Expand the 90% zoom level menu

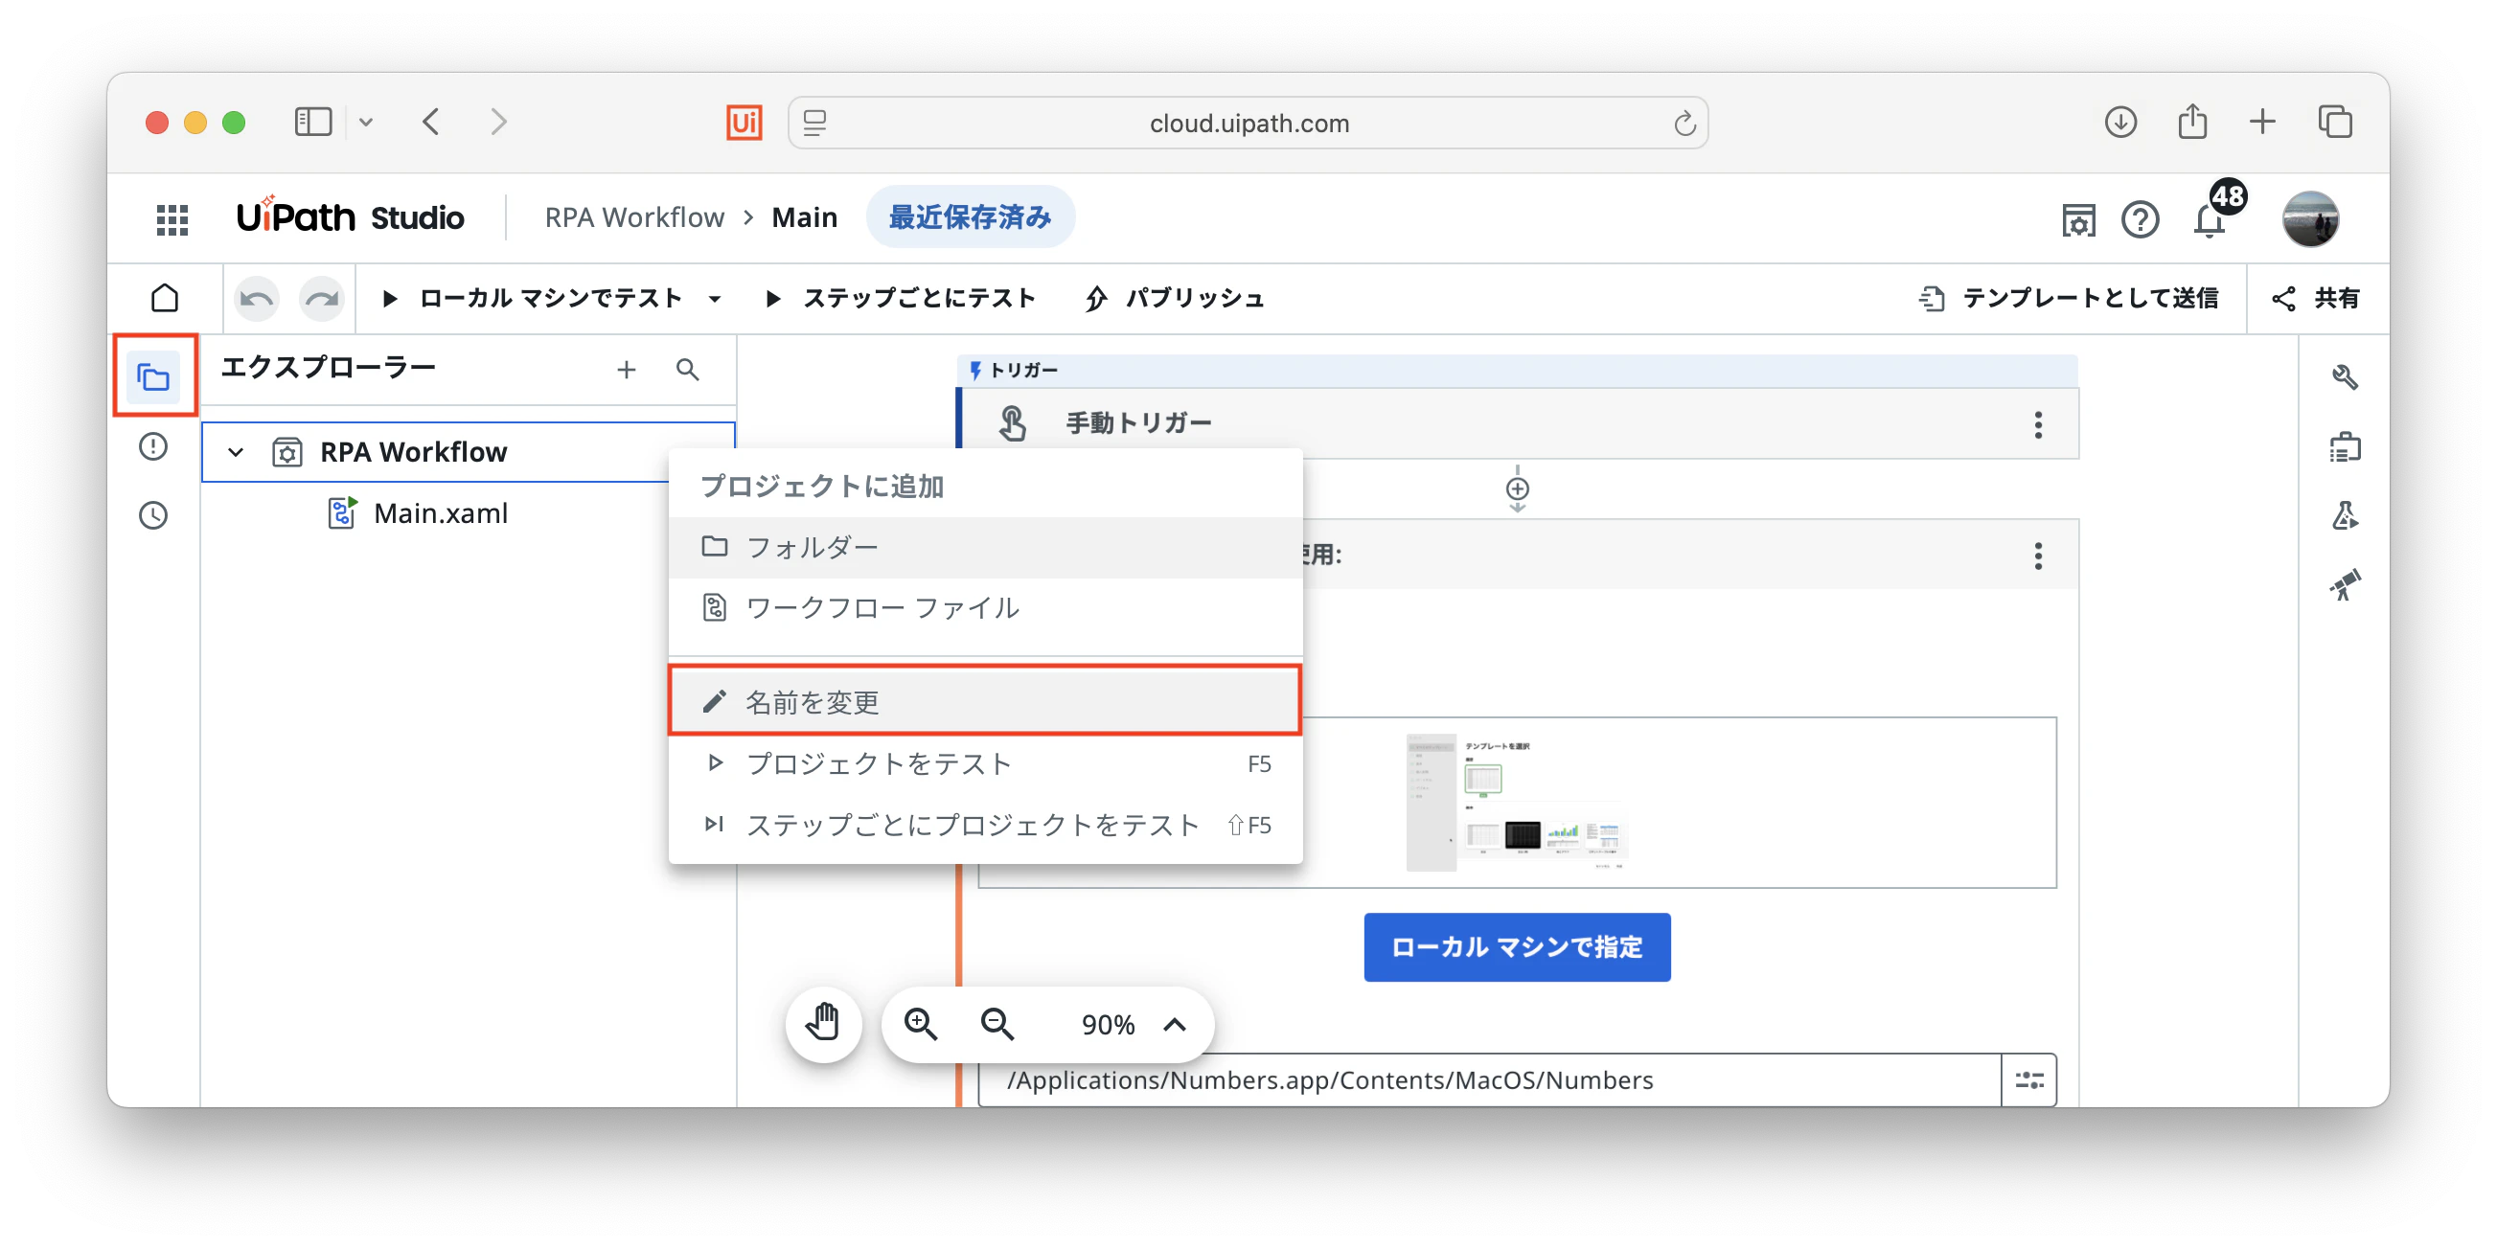click(1174, 1024)
